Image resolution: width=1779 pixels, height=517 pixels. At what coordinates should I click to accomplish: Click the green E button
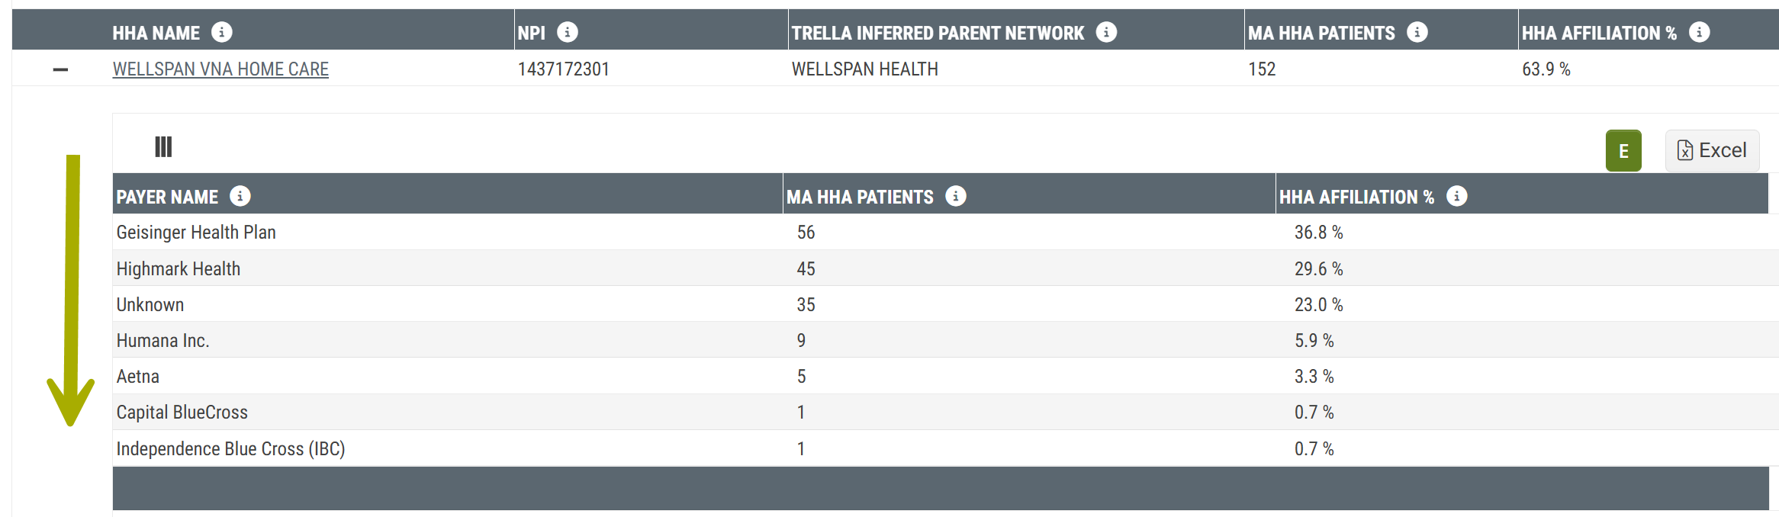1623,151
